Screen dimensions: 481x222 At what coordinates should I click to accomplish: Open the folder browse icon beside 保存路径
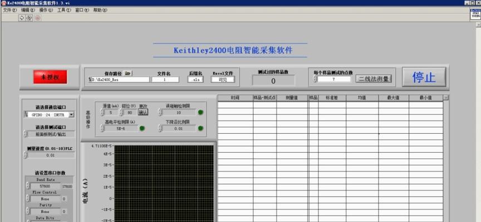[128, 73]
